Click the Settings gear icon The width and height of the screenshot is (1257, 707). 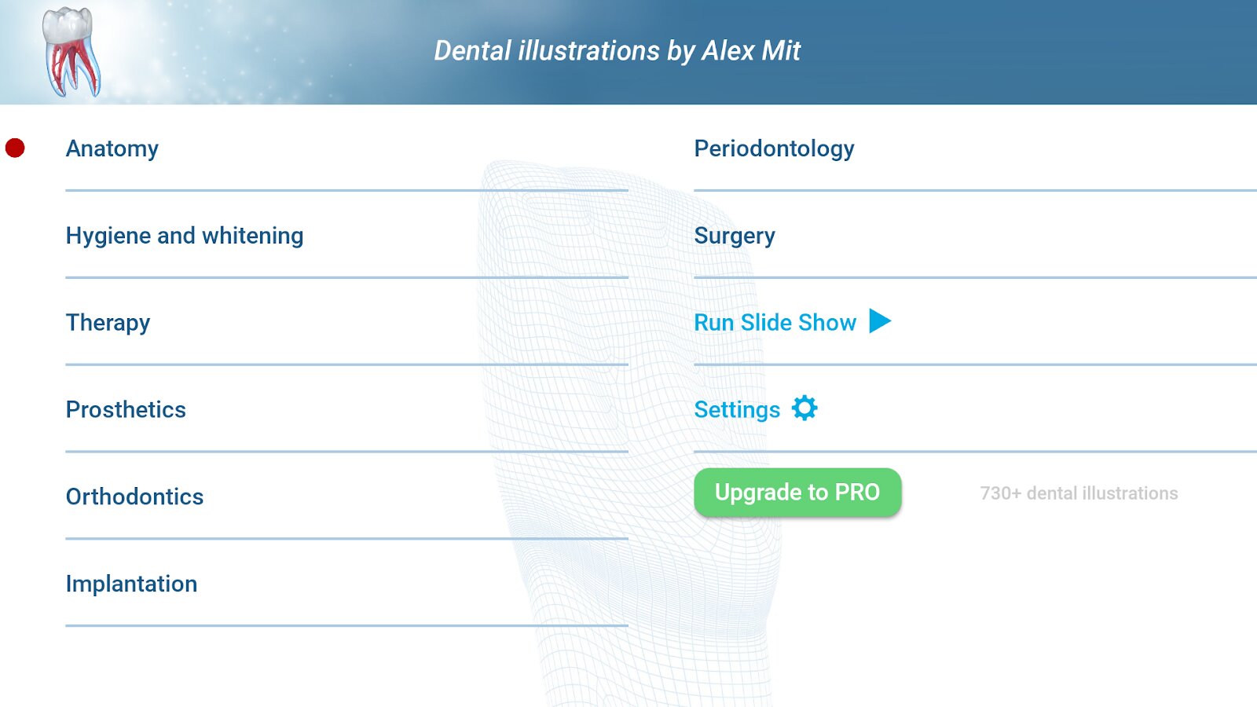pyautogui.click(x=804, y=408)
